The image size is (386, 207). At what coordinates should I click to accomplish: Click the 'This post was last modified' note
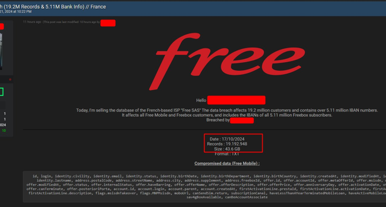pyautogui.click(x=71, y=22)
